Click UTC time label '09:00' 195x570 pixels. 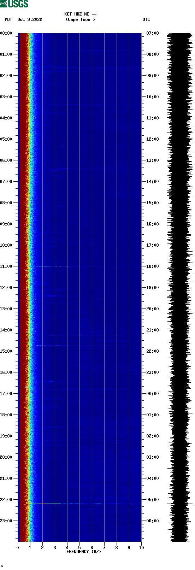pyautogui.click(x=153, y=76)
